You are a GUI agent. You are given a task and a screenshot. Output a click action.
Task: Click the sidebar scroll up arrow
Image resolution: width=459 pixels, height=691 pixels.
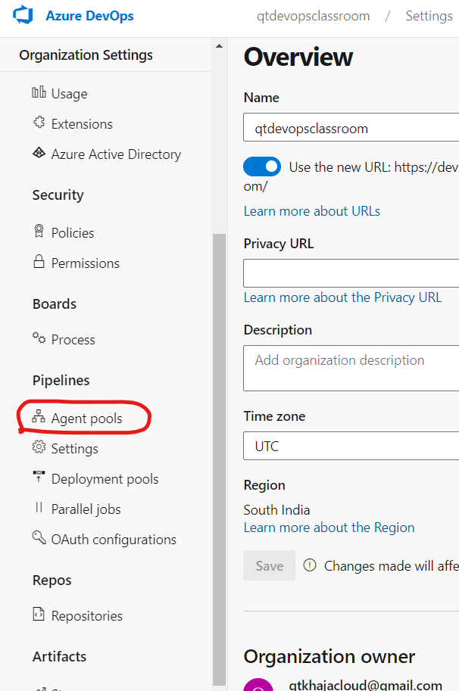coord(219,46)
